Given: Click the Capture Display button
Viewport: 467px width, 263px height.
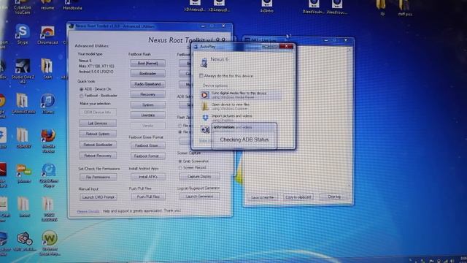Looking at the screenshot, I should (x=199, y=177).
